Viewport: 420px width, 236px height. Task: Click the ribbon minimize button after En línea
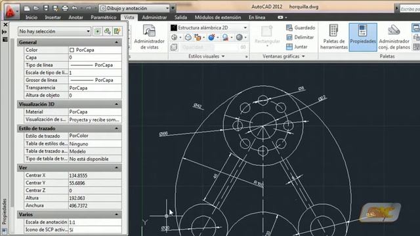[x=280, y=18]
